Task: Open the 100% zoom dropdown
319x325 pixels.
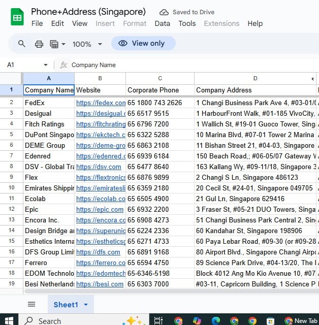Action: coord(87,44)
